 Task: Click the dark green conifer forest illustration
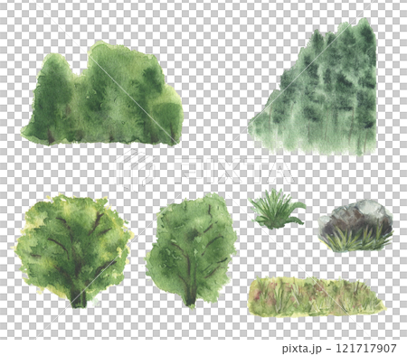(313, 87)
